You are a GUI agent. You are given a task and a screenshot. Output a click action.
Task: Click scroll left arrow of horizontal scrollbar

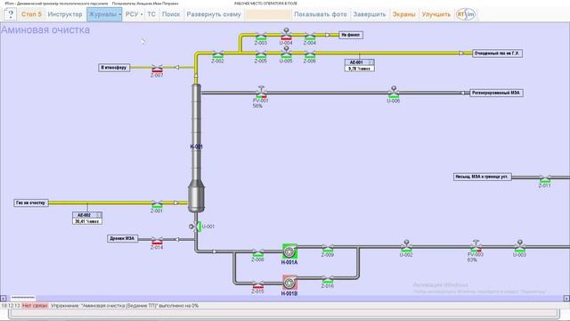pyautogui.click(x=4, y=298)
